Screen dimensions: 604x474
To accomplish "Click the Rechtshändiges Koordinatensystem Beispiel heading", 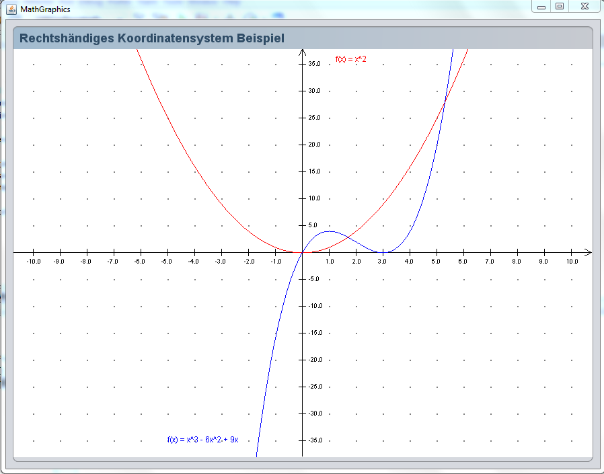I will tap(152, 38).
